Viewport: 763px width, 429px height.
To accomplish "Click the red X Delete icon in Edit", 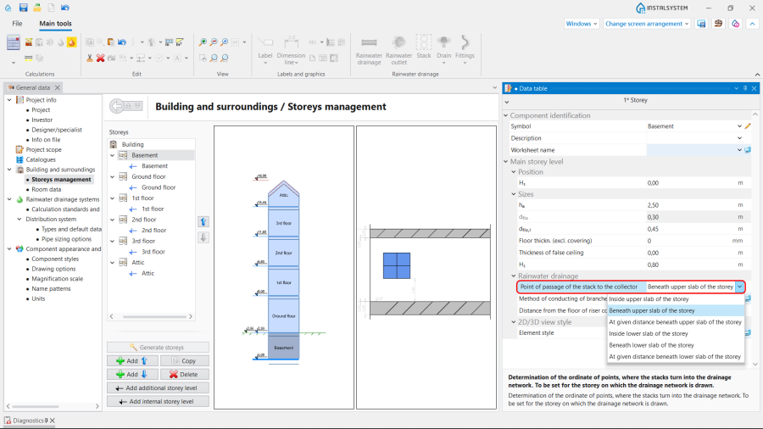I will (x=100, y=58).
